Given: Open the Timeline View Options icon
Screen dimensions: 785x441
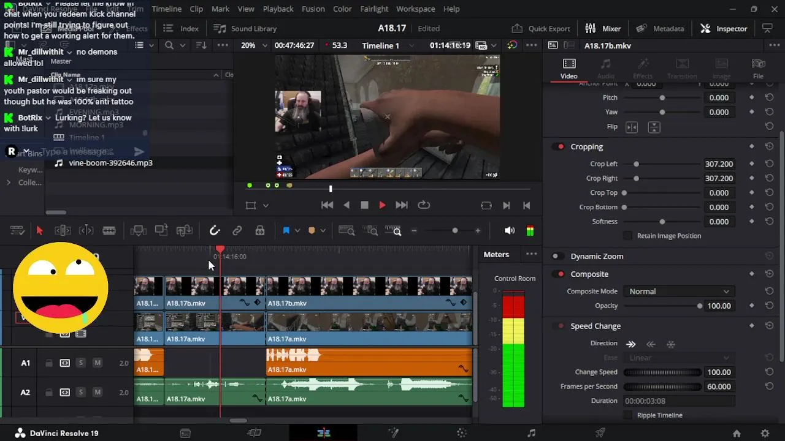Looking at the screenshot, I should coord(17,231).
